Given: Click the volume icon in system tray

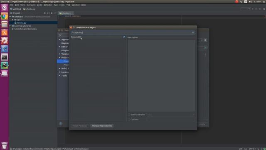Looking at the screenshot, I should (x=250, y=2).
